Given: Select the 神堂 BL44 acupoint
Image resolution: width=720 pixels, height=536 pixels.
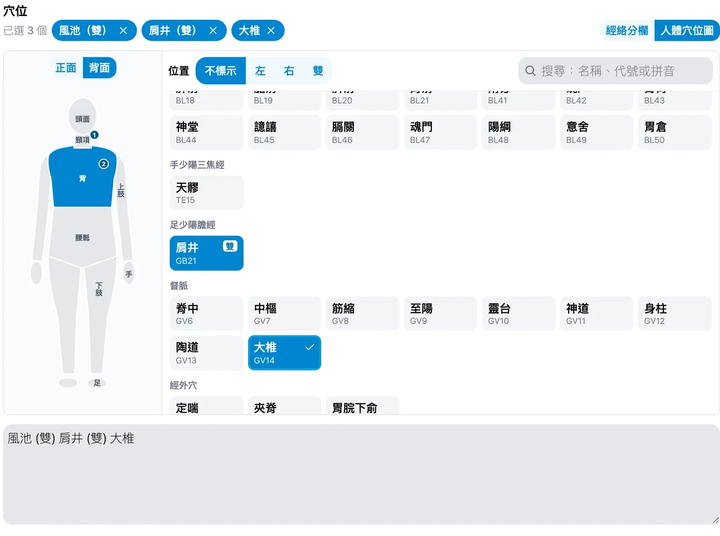Looking at the screenshot, I should tap(206, 132).
